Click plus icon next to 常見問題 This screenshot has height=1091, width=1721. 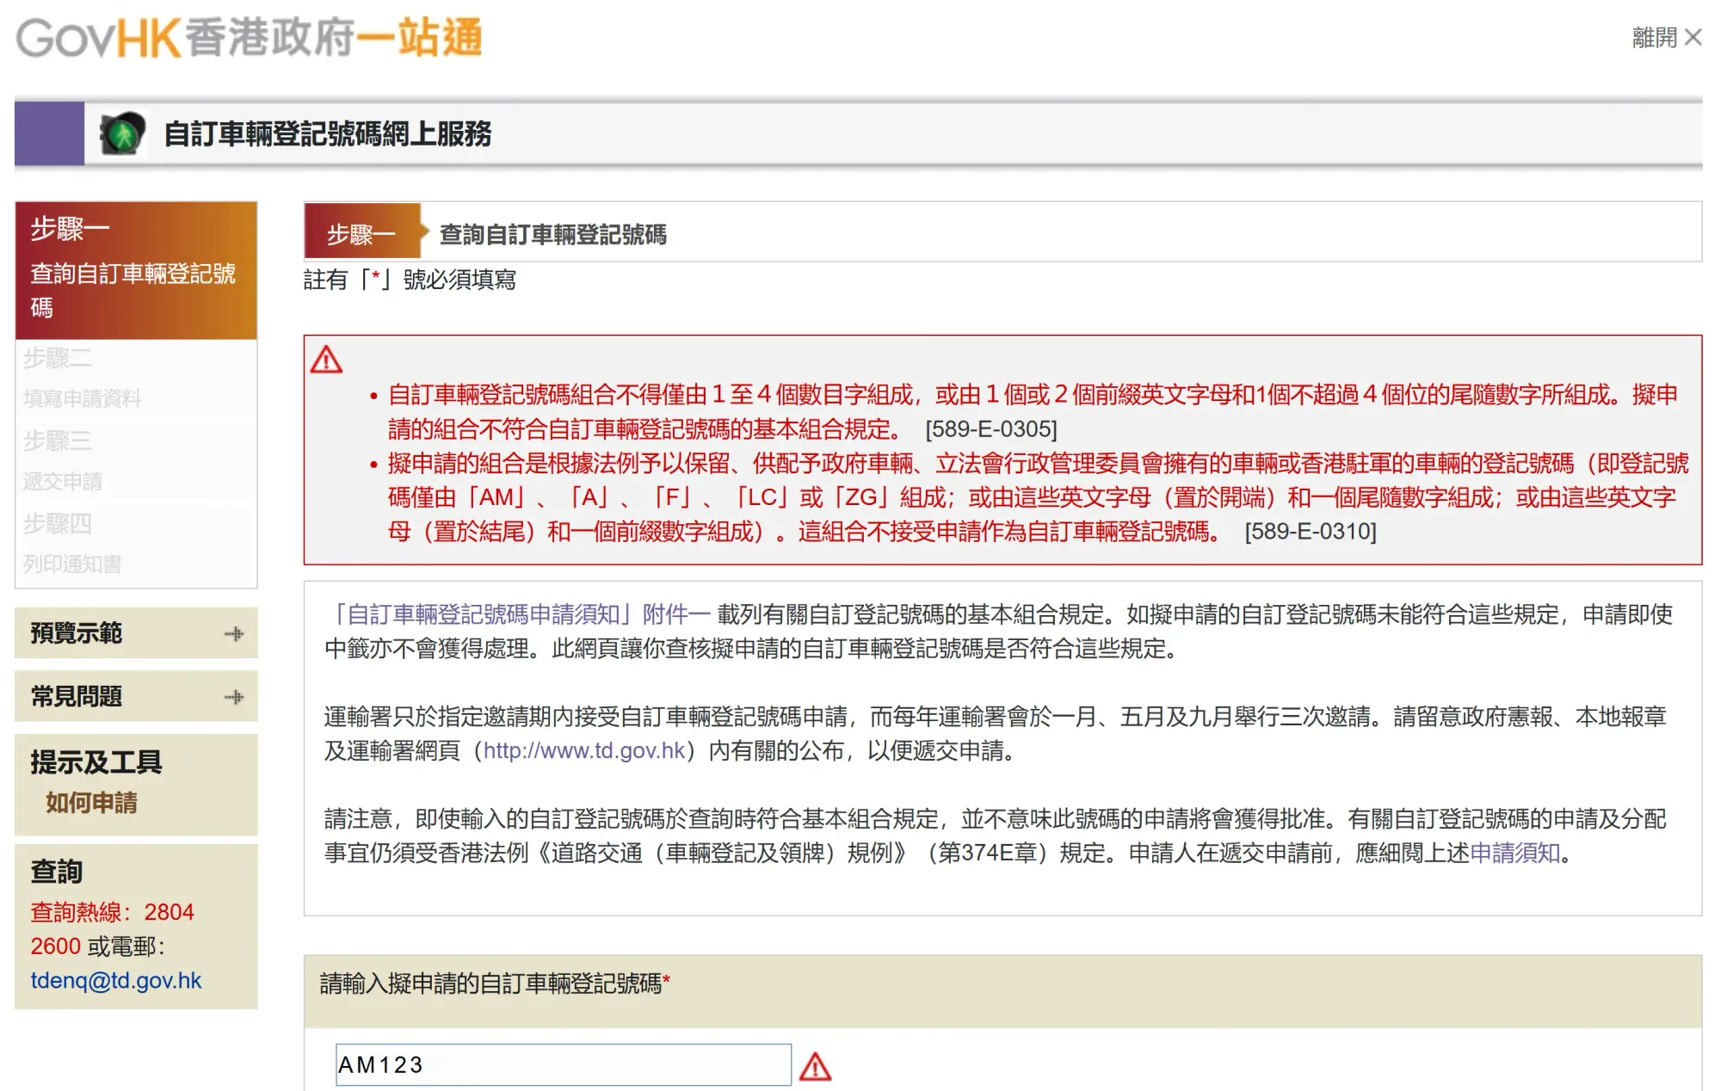click(234, 697)
